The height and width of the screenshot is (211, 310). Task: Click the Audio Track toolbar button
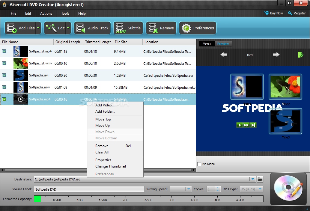tap(92, 28)
